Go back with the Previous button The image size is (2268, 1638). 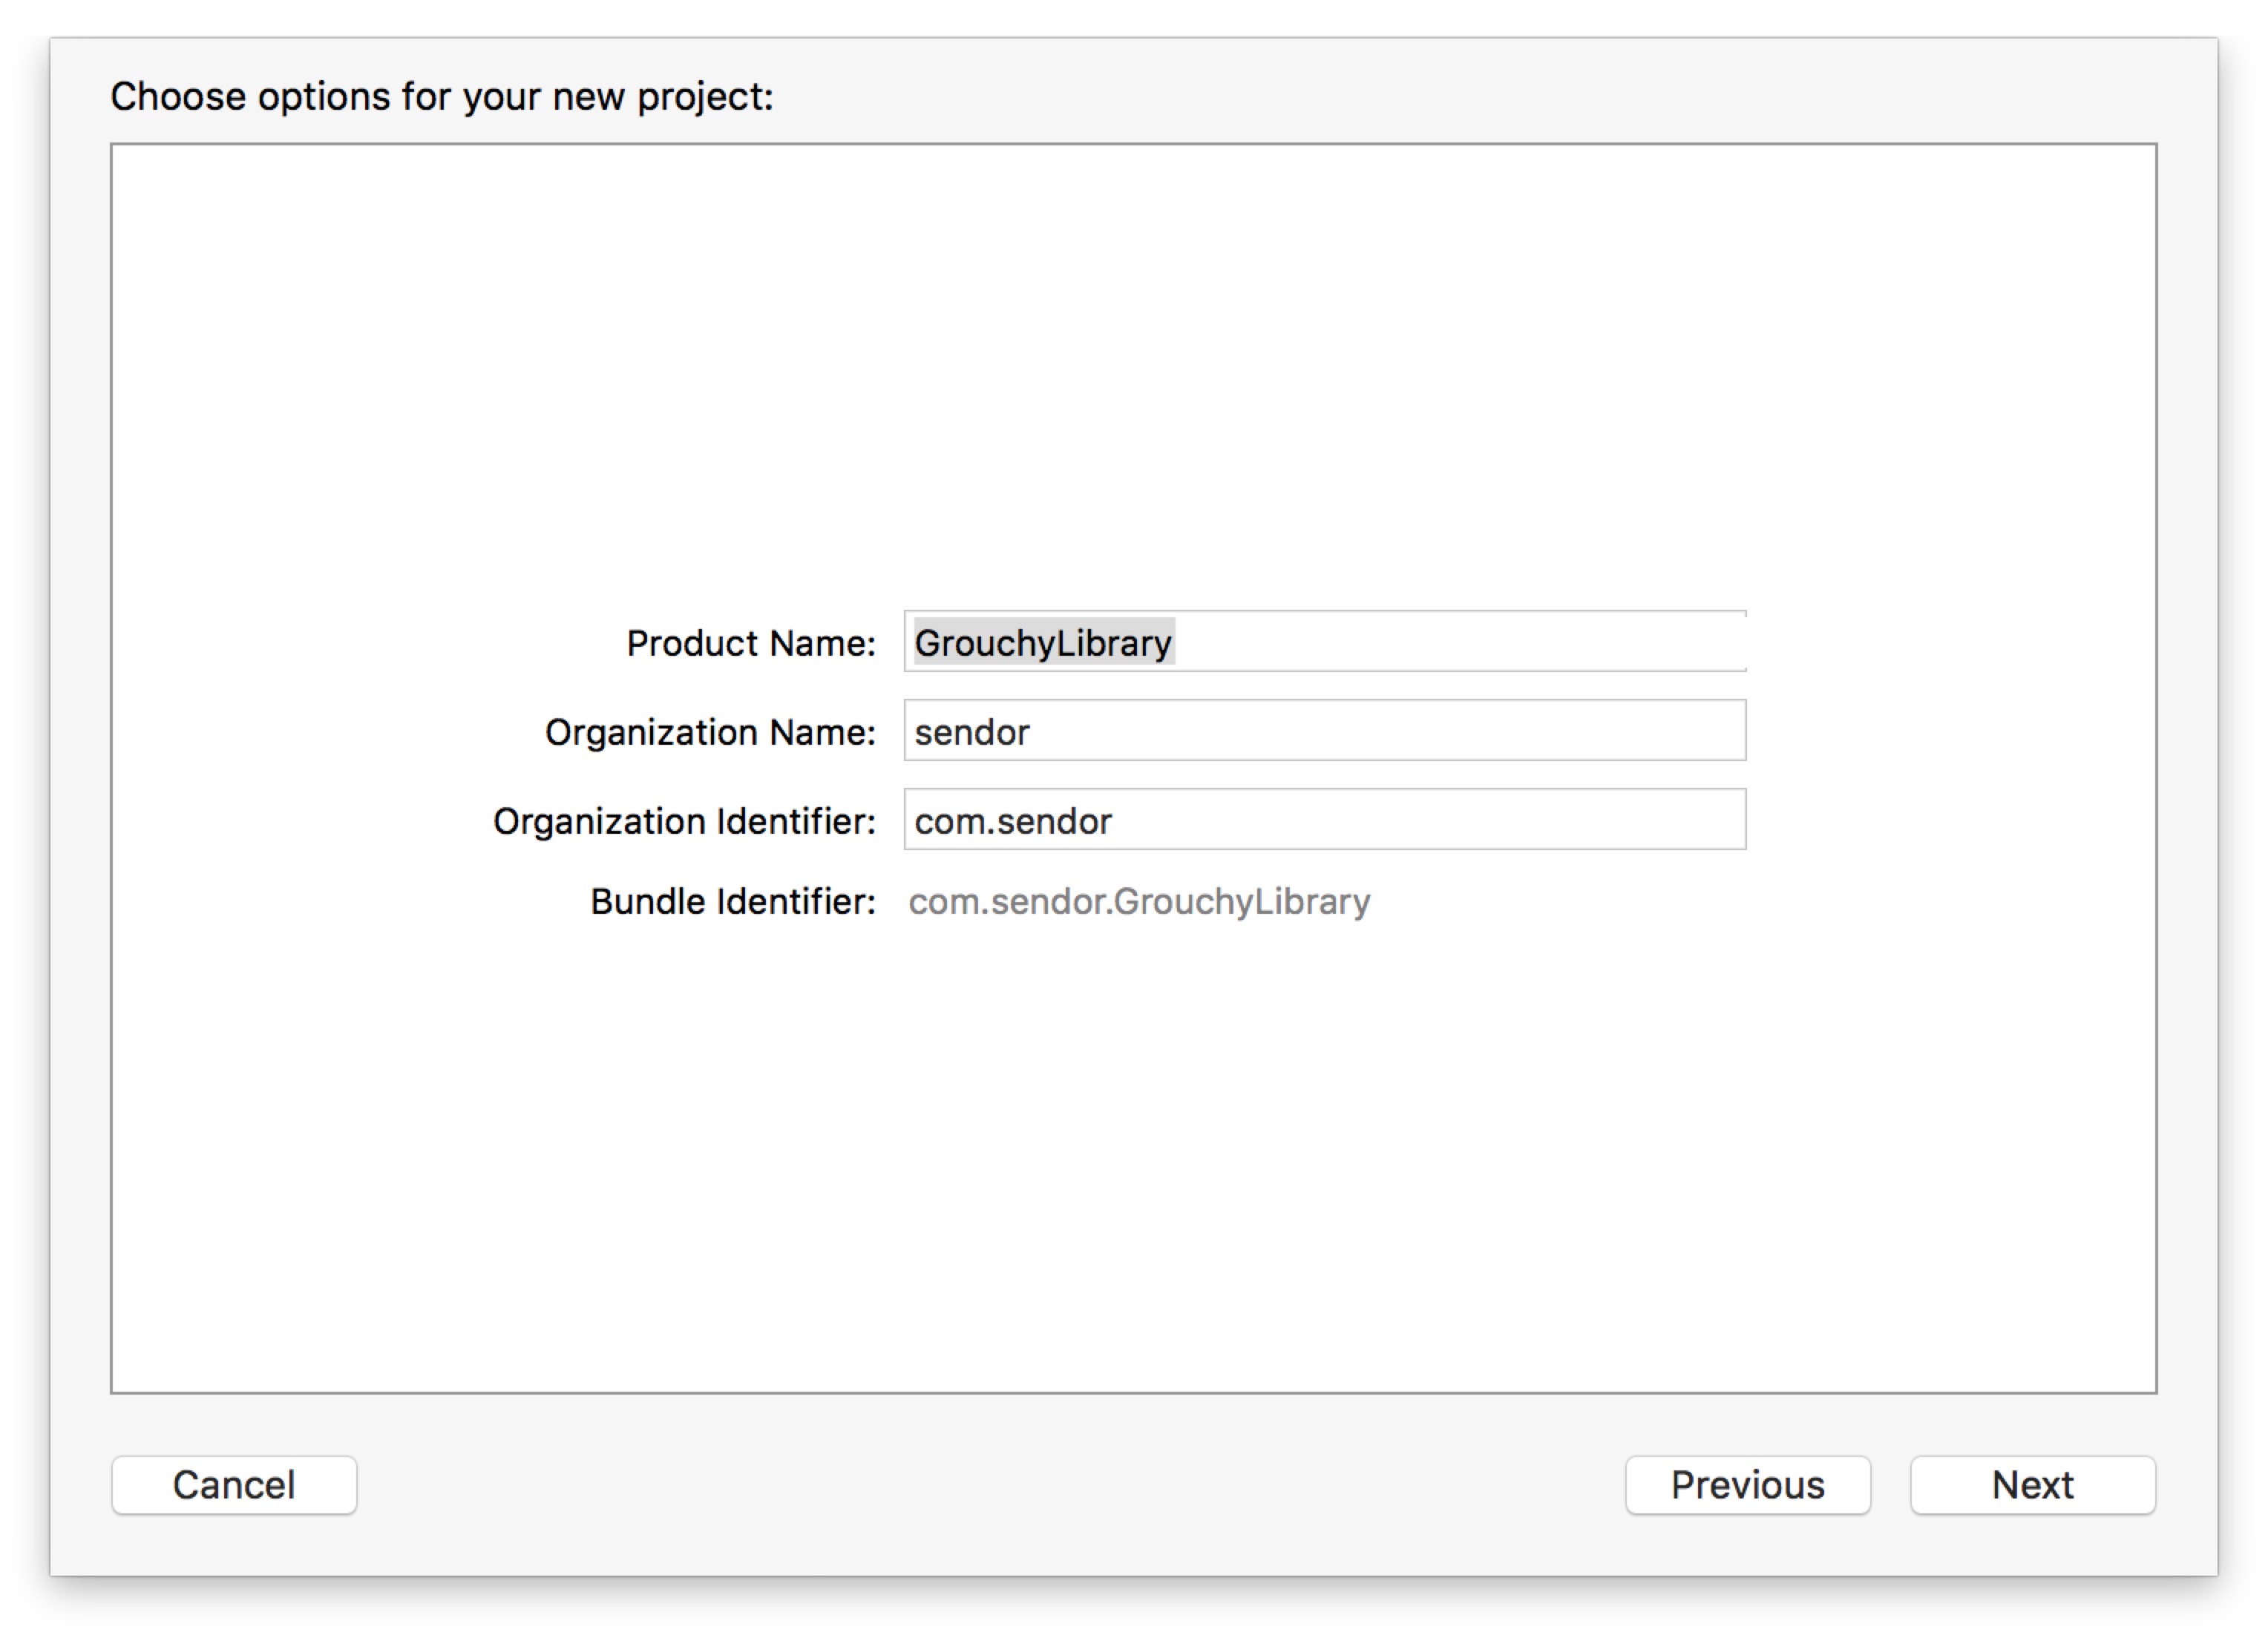point(1747,1485)
